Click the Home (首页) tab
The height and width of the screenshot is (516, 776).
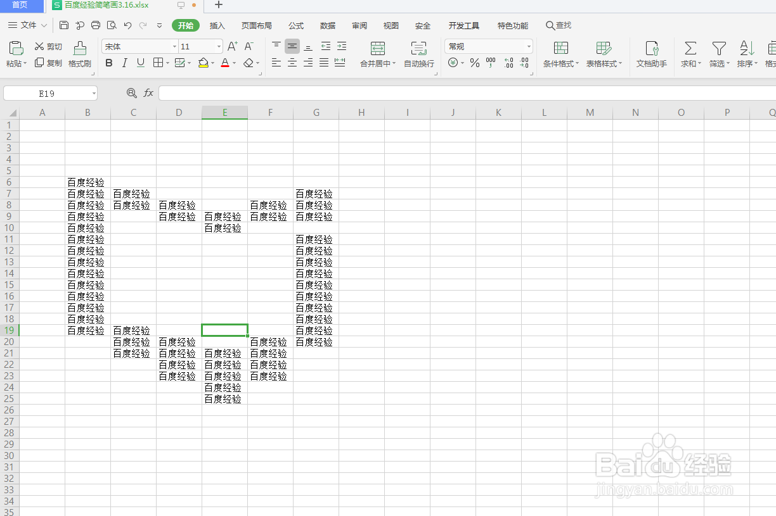(20, 5)
